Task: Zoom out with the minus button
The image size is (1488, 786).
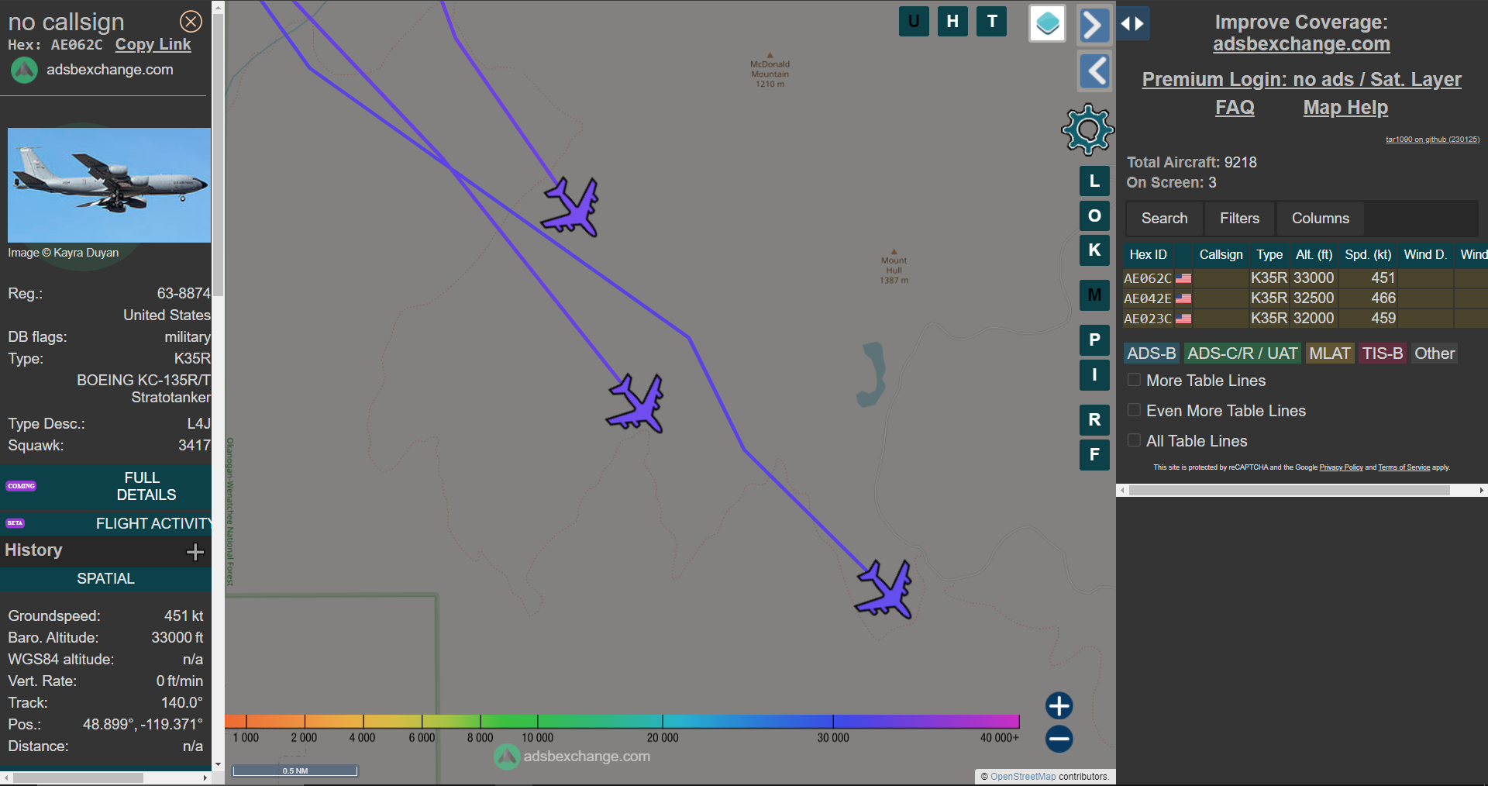Action: coord(1059,739)
